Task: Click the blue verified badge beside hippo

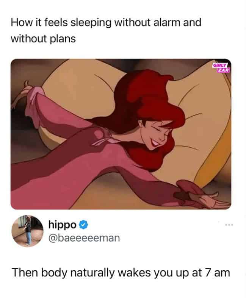Action: [83, 225]
